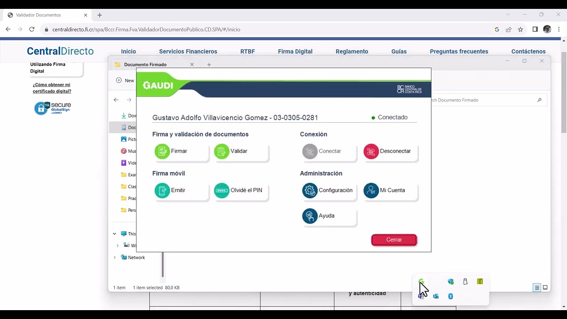
Task: Open the Reglamento menu item
Action: pyautogui.click(x=352, y=51)
